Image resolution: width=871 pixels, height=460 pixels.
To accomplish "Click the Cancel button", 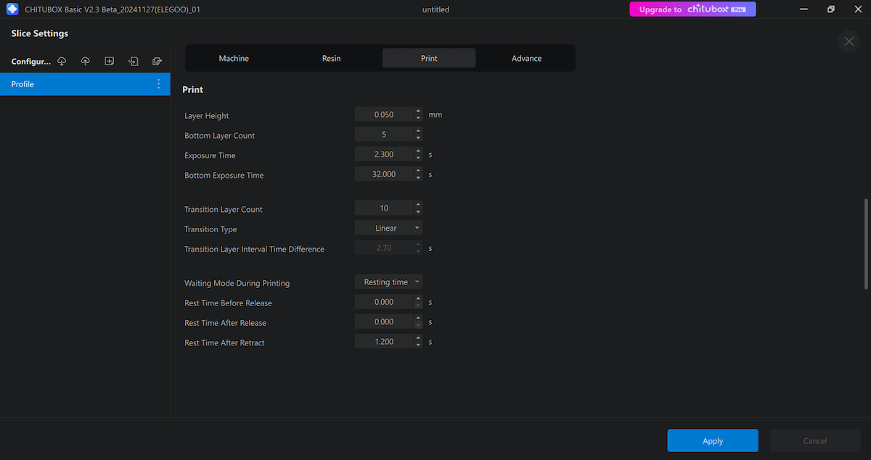I will pos(814,440).
